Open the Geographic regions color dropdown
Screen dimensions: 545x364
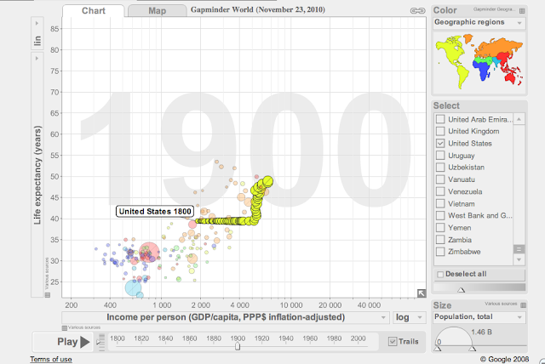pyautogui.click(x=479, y=23)
